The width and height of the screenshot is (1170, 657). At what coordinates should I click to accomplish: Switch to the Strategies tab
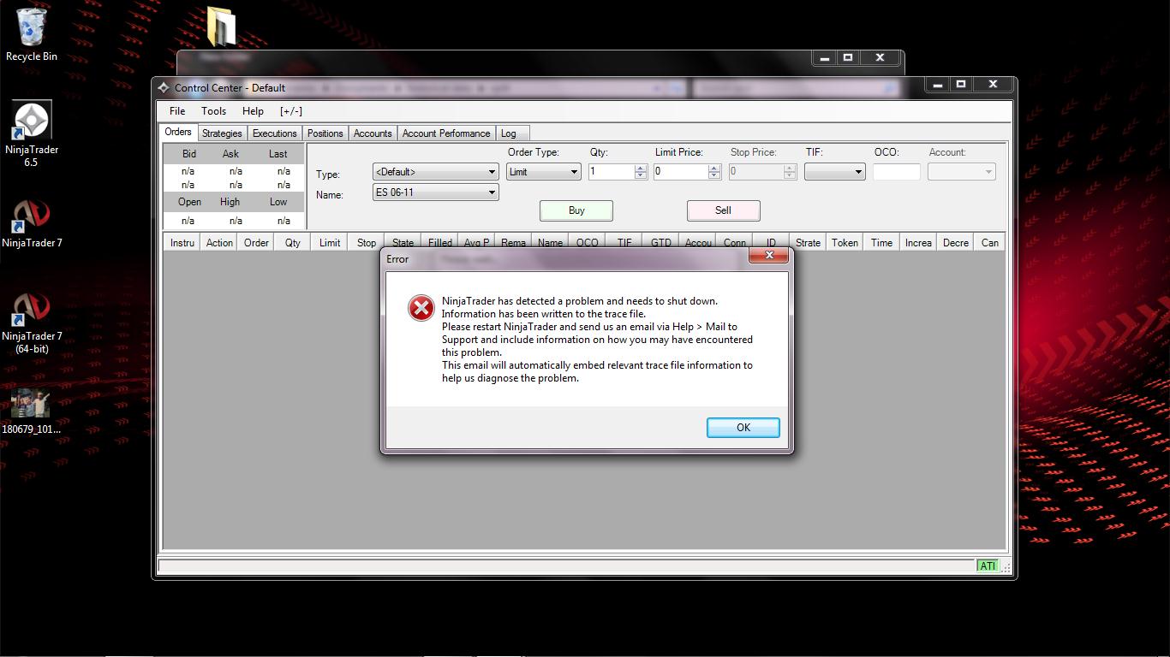[222, 133]
